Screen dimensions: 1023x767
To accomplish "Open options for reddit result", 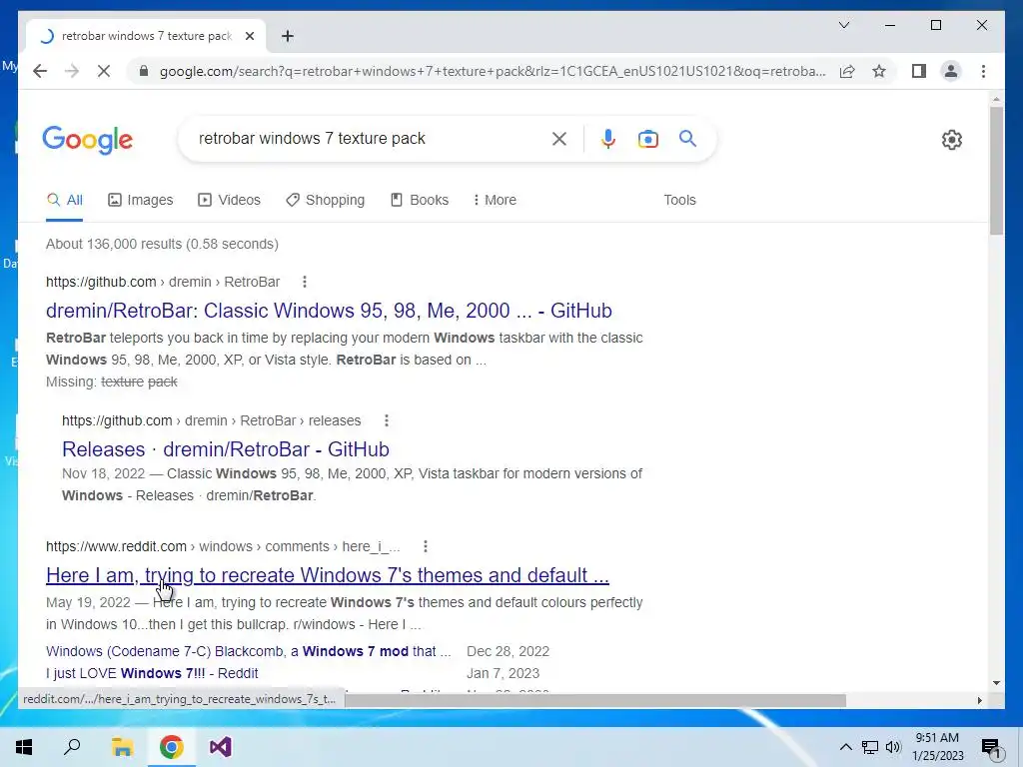I will 426,546.
